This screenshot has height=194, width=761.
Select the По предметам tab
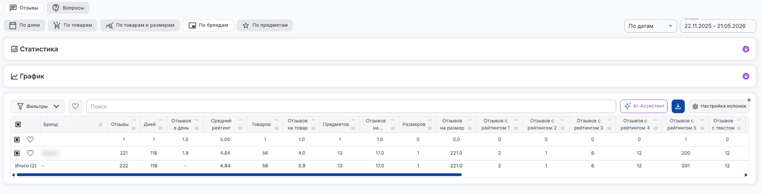(265, 25)
